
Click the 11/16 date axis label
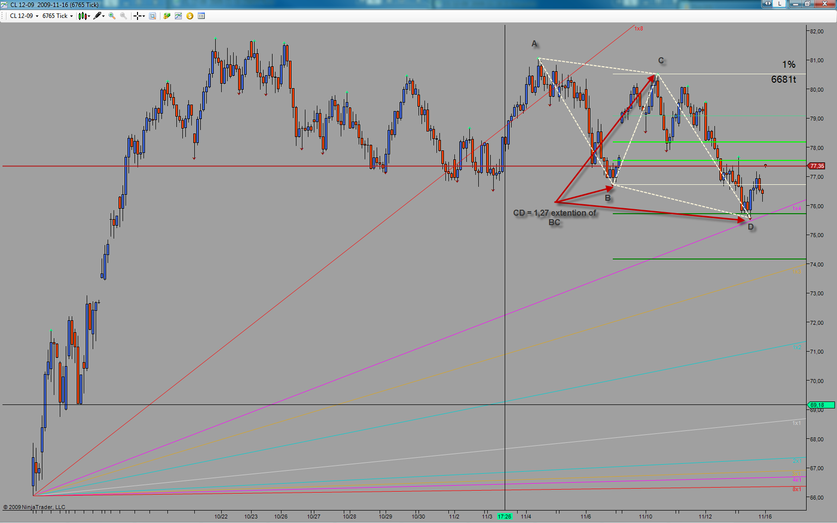click(765, 517)
